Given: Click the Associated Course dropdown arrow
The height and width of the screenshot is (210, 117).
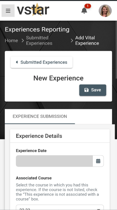Looking at the screenshot, I should [98, 209].
